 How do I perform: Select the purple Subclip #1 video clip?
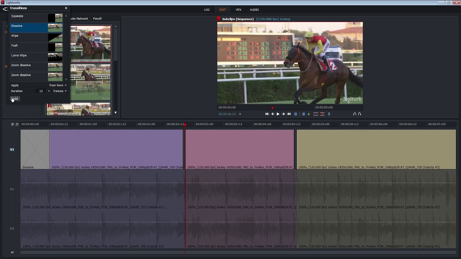click(x=116, y=149)
